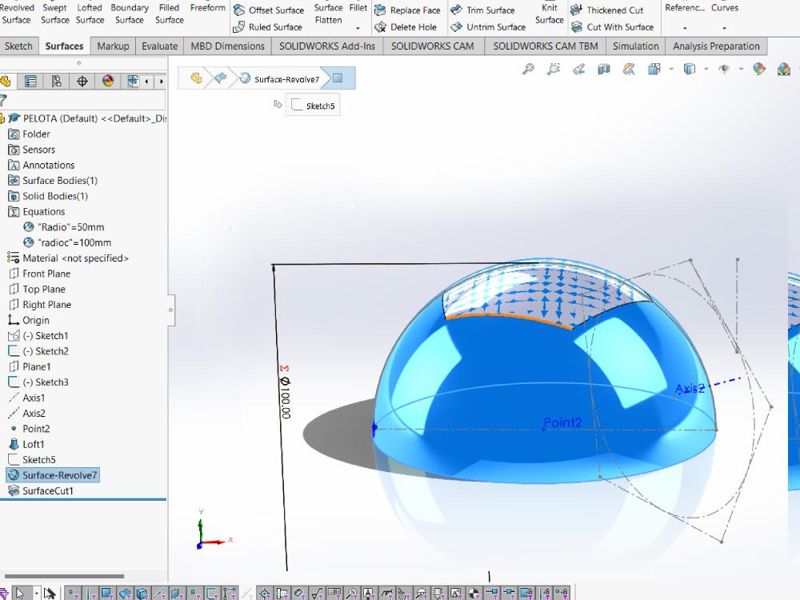Open the MBD Dimensions tab

pyautogui.click(x=227, y=46)
